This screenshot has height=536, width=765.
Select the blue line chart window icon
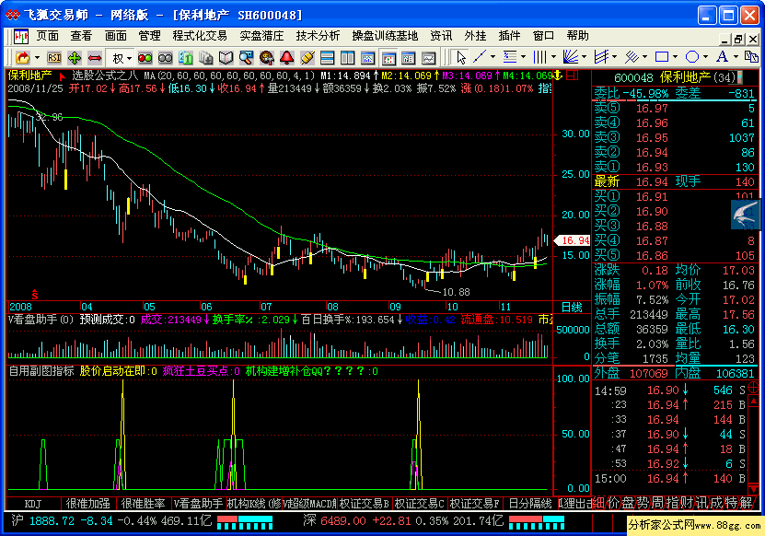[367, 58]
